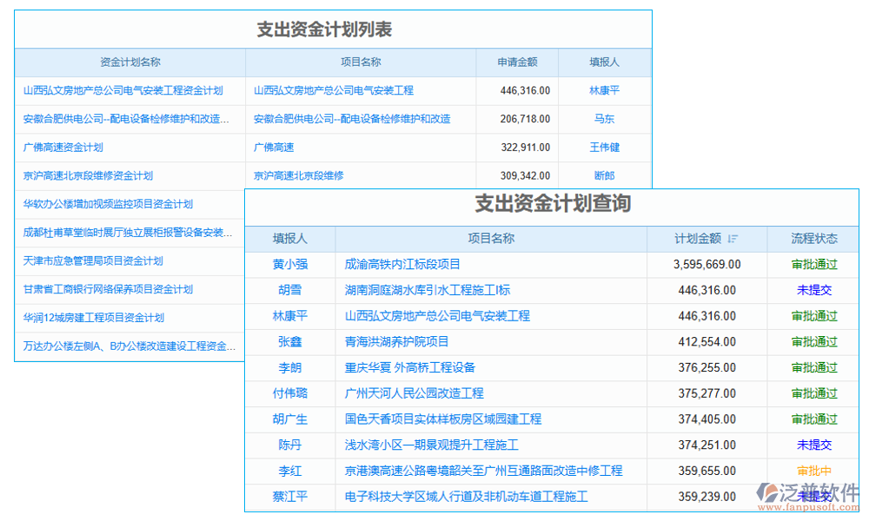Select 京沪高速北京段维修 project link

pos(301,175)
